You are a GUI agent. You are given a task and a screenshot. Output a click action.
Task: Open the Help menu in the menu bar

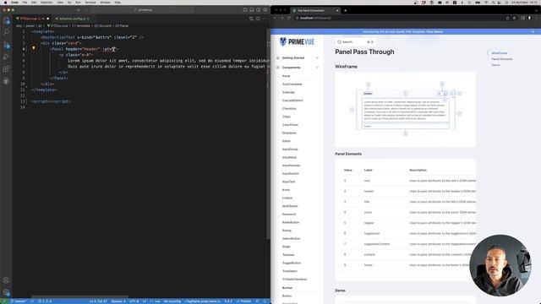pos(117,3)
